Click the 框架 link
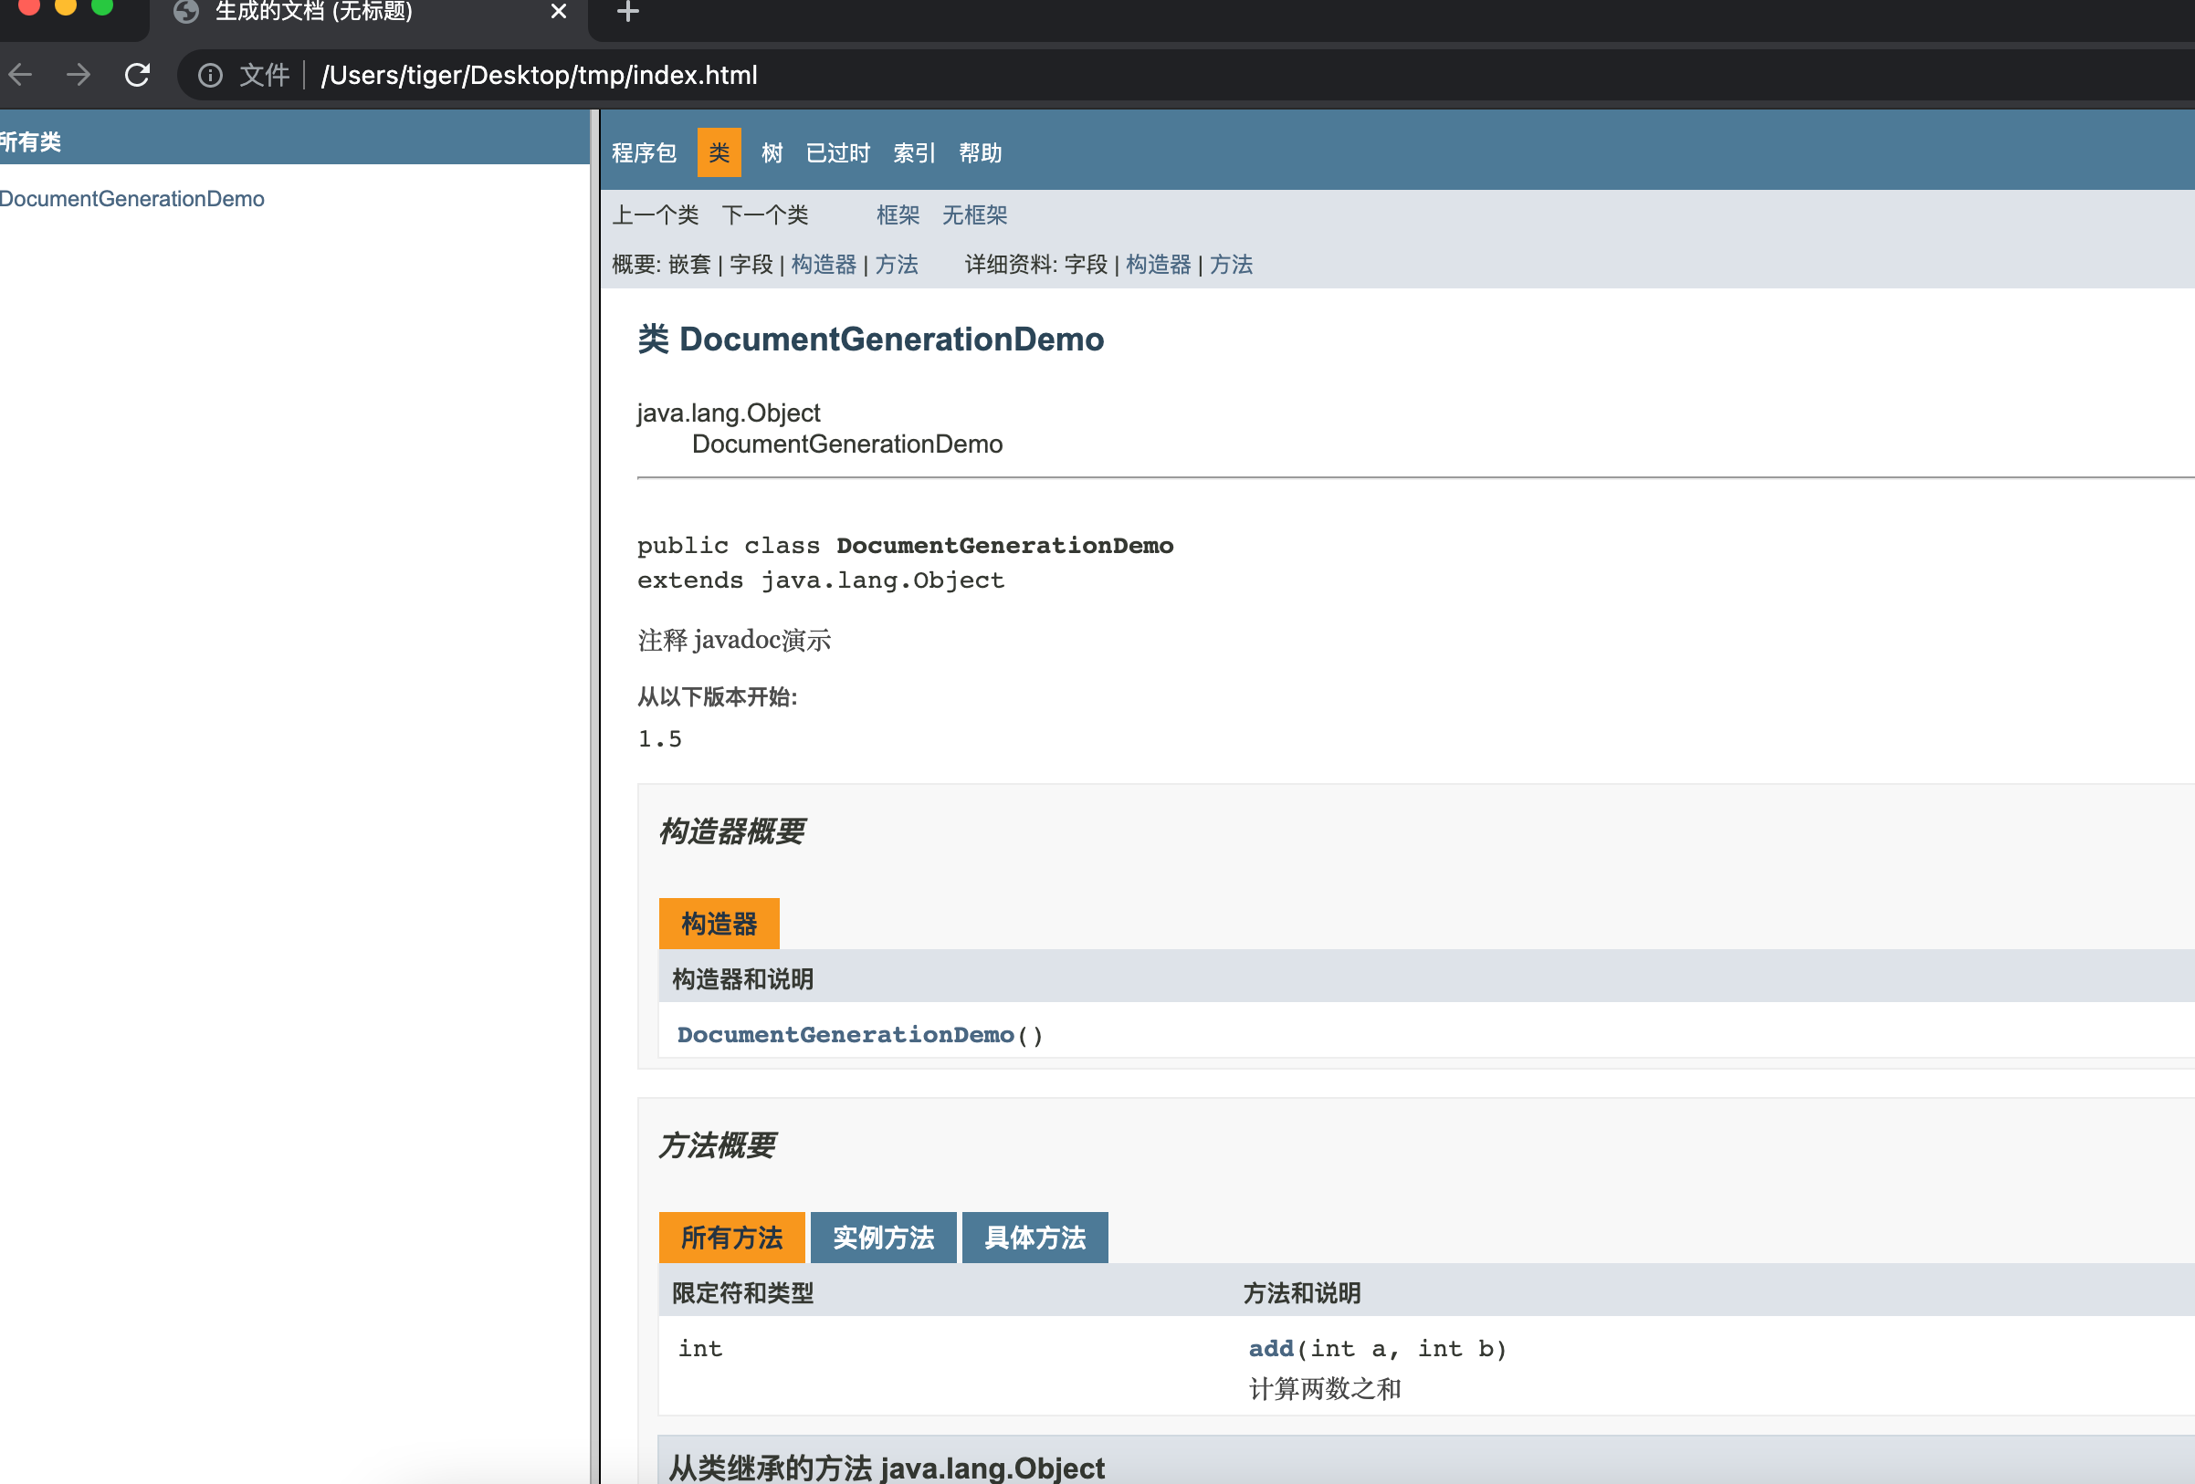Viewport: 2195px width, 1484px height. pos(898,215)
